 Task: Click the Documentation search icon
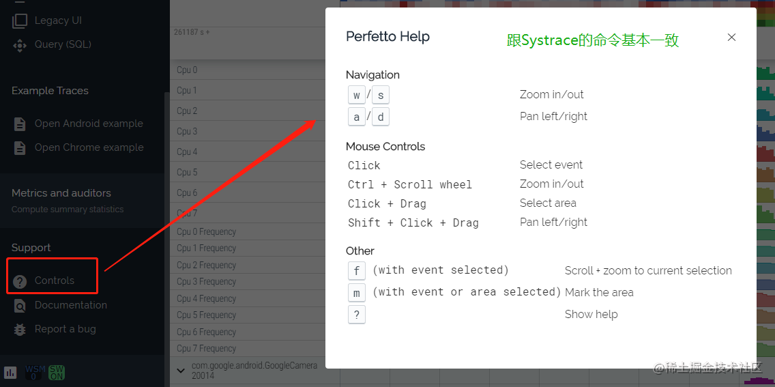click(x=20, y=306)
